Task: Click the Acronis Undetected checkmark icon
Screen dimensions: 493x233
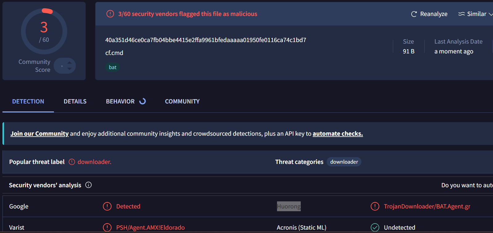Action: point(375,227)
